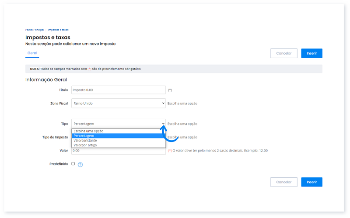Click the blue curved arrow annotation
The image size is (350, 218).
click(170, 134)
